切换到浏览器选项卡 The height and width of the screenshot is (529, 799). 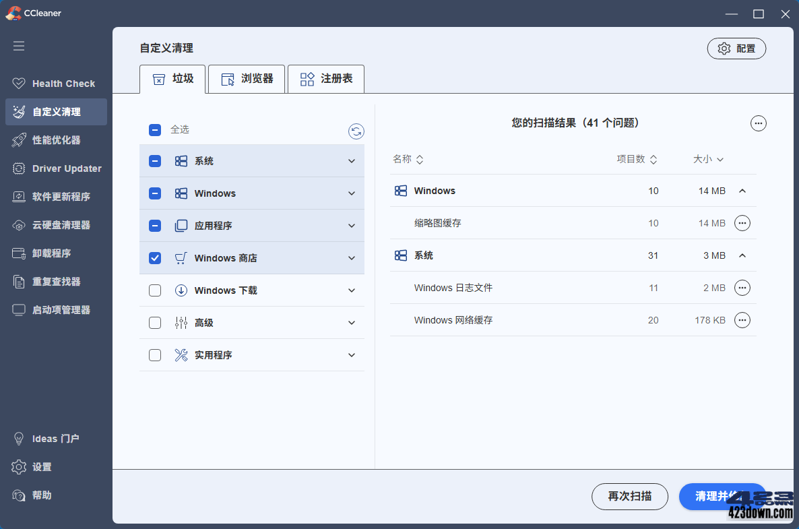246,79
